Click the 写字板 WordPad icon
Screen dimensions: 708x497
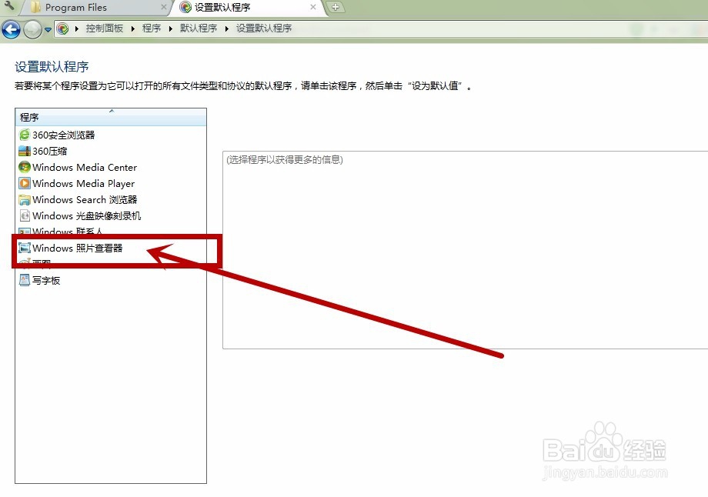click(24, 279)
